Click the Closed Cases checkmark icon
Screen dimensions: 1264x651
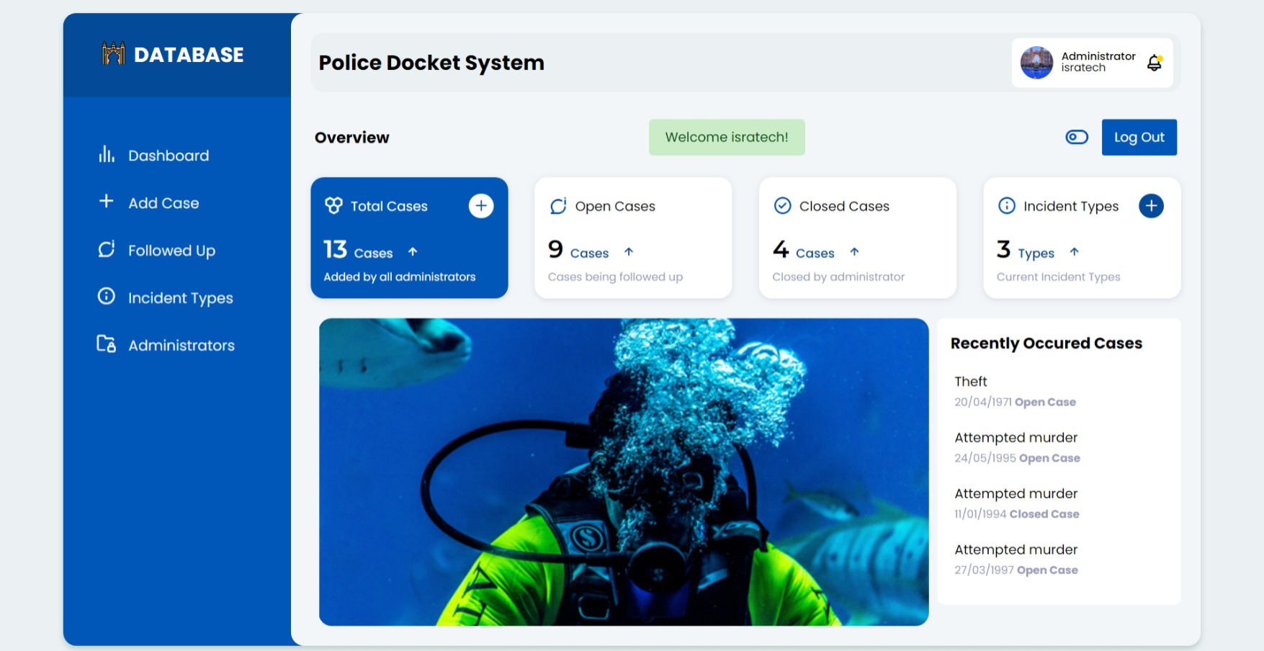(x=782, y=206)
